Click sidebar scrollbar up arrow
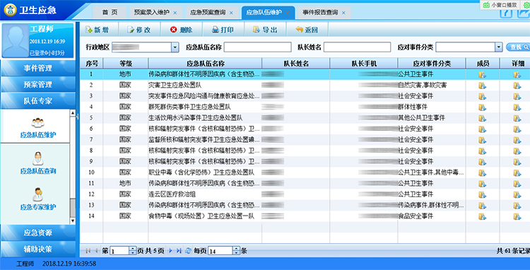Image resolution: width=530 pixels, height=270 pixels. [73, 112]
